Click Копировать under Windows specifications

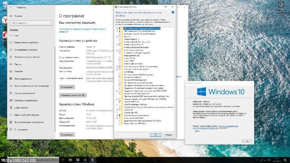pyautogui.click(x=67, y=135)
